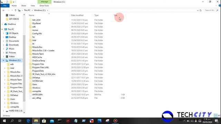
Task: Switch to the Home ribbon tab
Action: (x=14, y=6)
